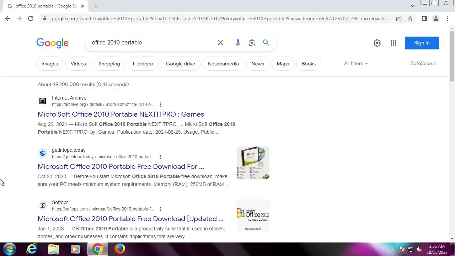Open getintopc Microsoft Office 2010 Portable link
Screen dimensions: 455x256
click(121, 166)
